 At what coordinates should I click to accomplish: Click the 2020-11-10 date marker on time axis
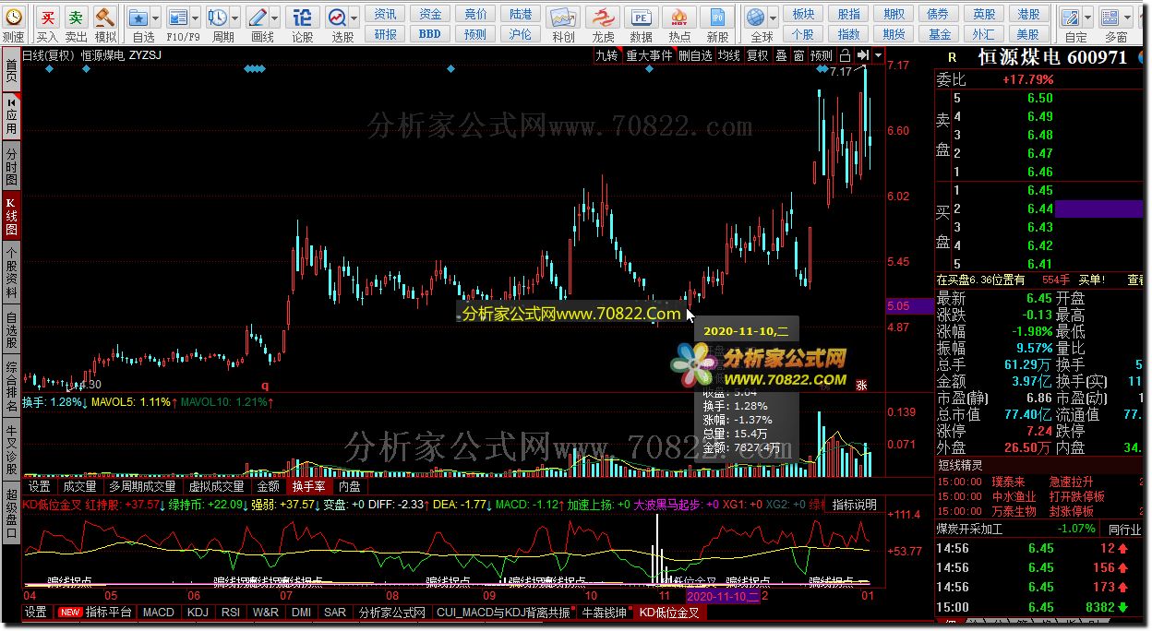tap(724, 598)
